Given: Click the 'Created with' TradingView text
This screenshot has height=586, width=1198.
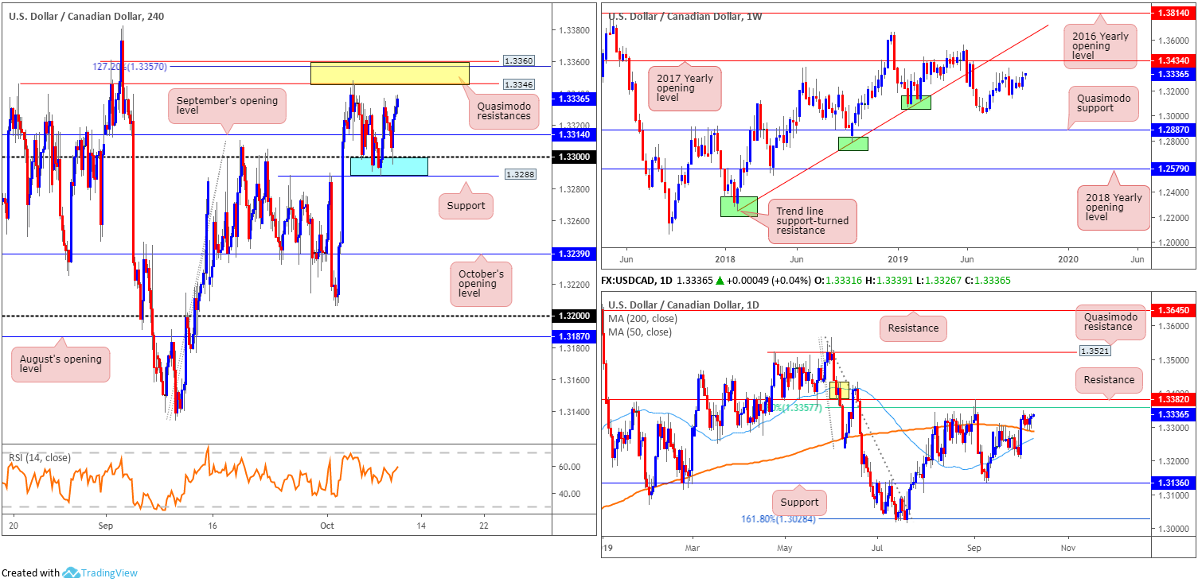Looking at the screenshot, I should tap(30, 572).
